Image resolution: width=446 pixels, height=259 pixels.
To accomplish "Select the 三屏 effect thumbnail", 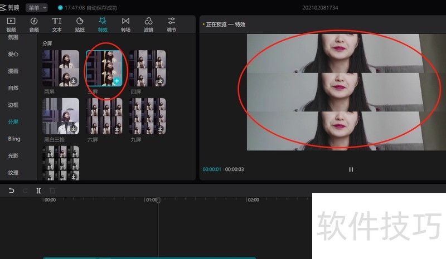I will (104, 69).
